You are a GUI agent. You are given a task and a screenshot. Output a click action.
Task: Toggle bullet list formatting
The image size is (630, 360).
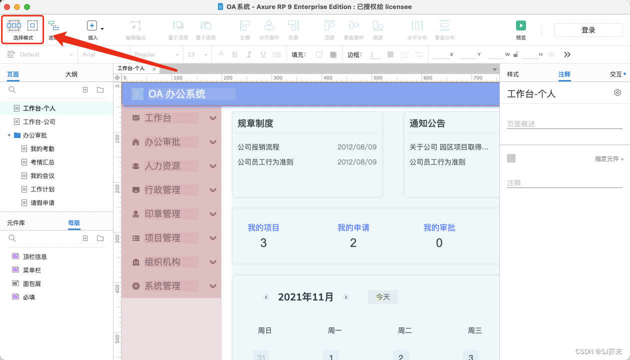(276, 54)
